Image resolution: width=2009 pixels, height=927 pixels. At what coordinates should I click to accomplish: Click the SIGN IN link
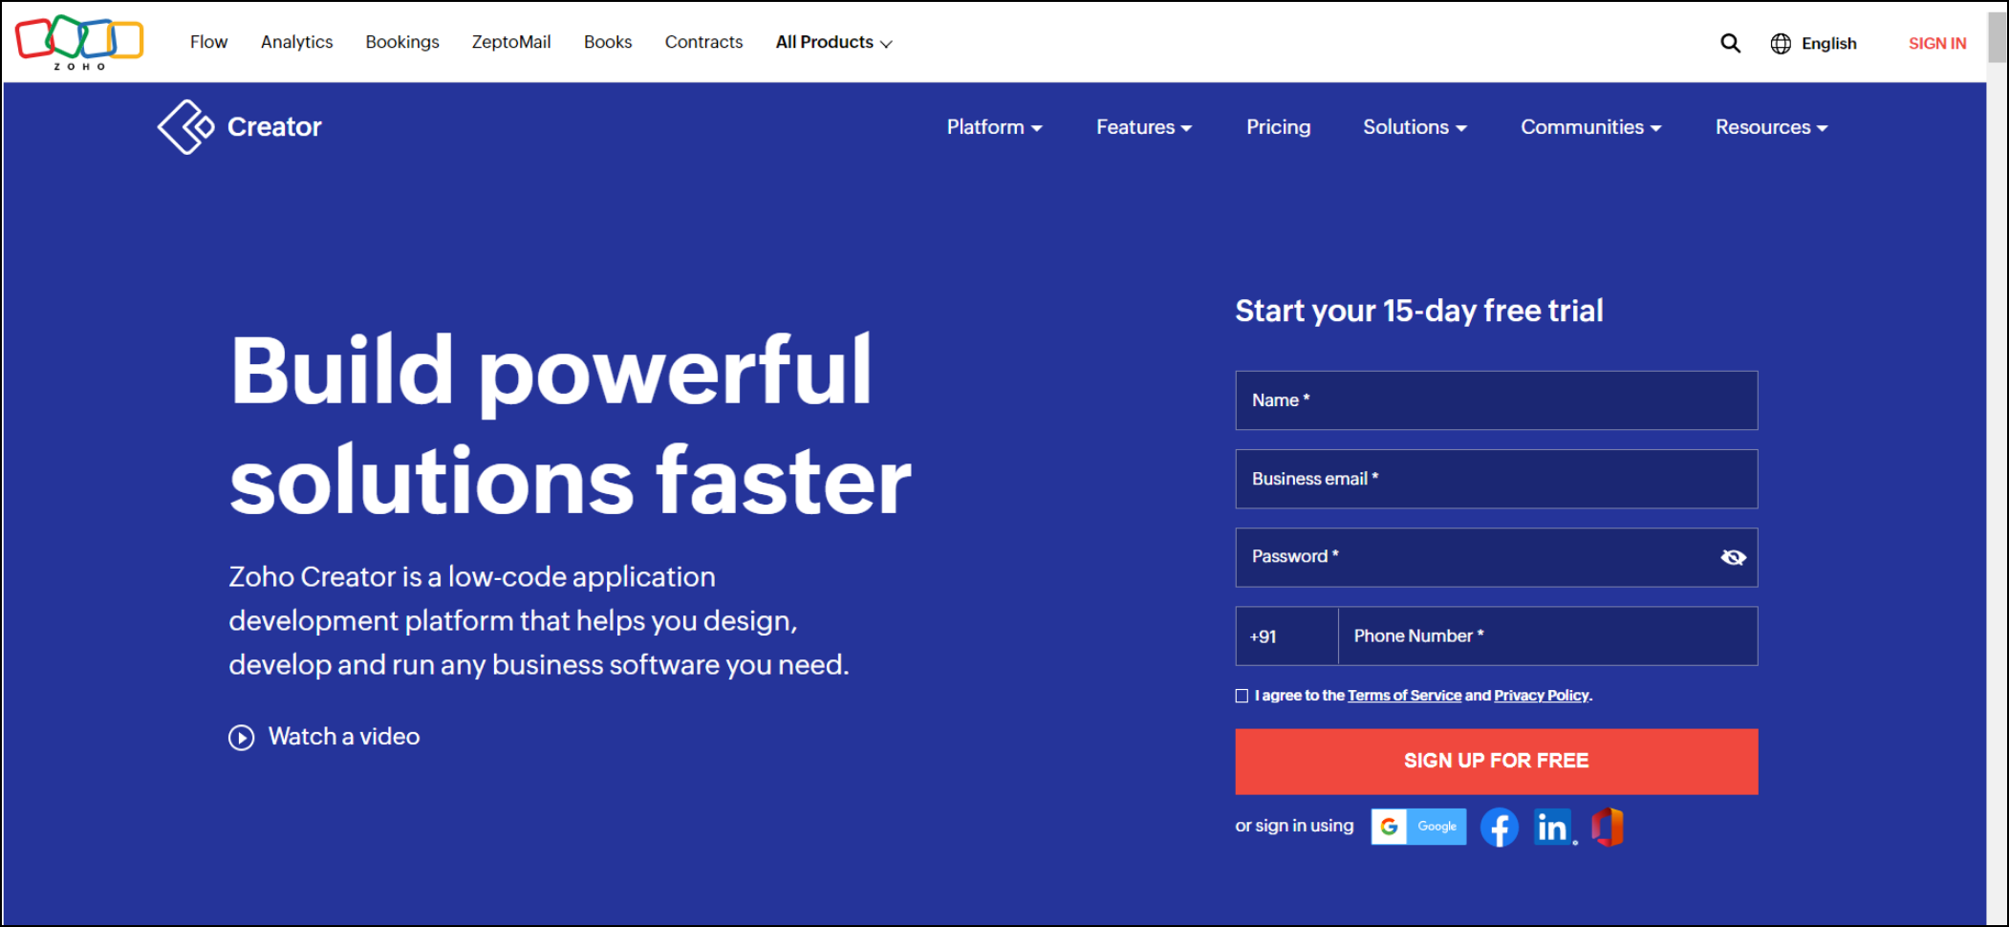(x=1937, y=43)
